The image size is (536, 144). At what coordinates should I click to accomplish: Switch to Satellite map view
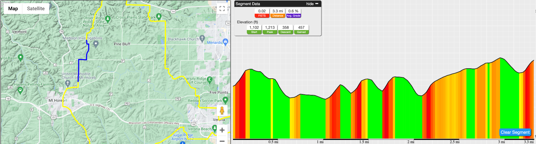click(36, 9)
